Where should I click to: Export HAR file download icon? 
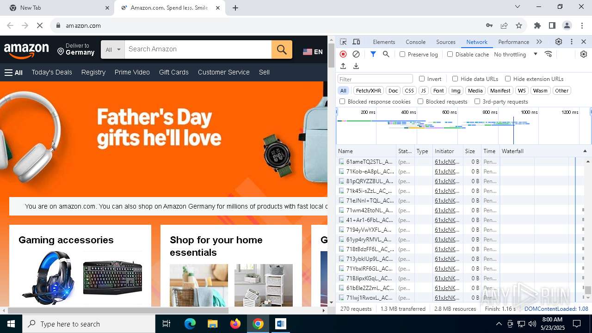[356, 66]
